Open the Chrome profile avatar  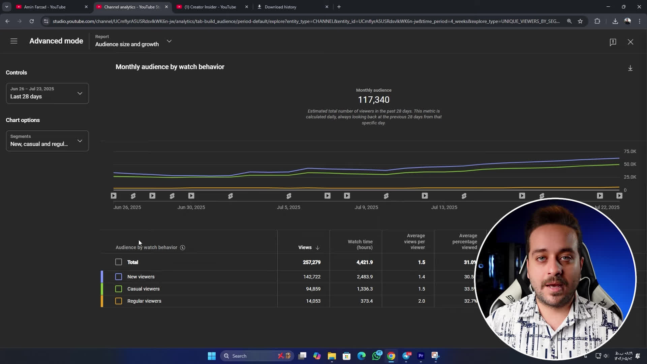[x=627, y=21]
